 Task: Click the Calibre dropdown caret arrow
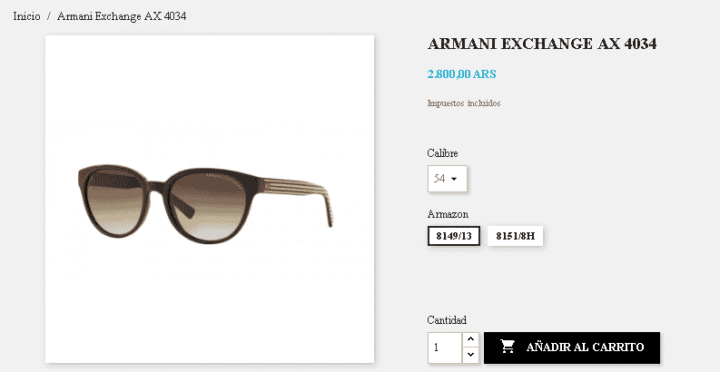tap(454, 179)
